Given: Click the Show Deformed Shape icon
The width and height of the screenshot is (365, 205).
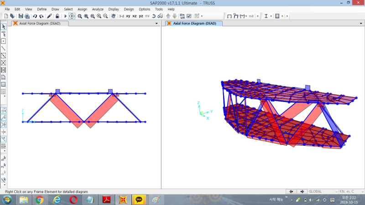Looking at the screenshot, I should pos(236,16).
